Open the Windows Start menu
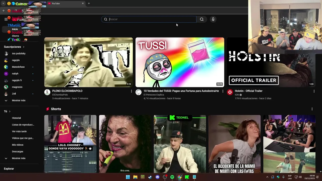Image resolution: width=322 pixels, height=181 pixels. [x=128, y=177]
